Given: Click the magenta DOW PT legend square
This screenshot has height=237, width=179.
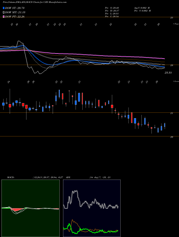Looking at the screenshot, I should point(4,17).
